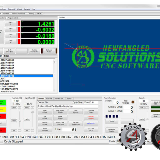Open the Operator menu
The height and width of the screenshot is (160, 160).
pos(27,9)
